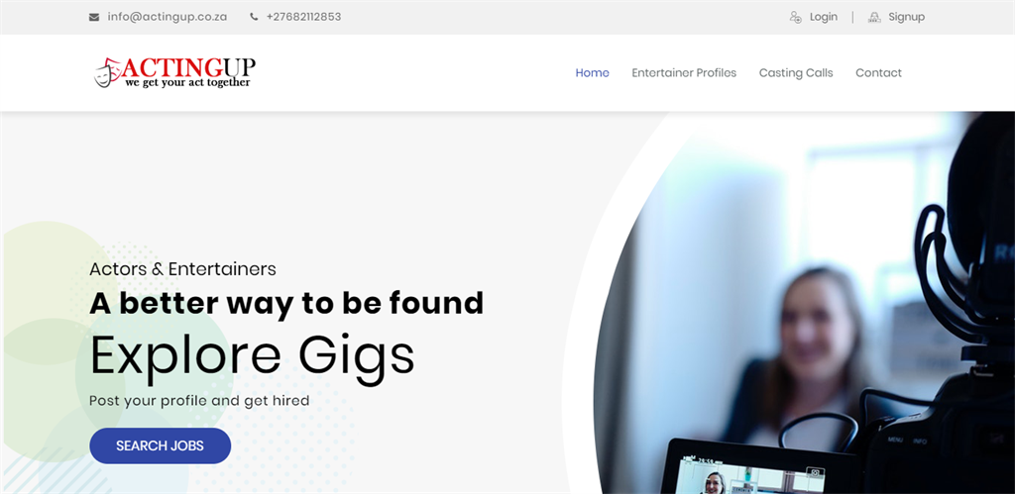This screenshot has width=1015, height=494.
Task: Click the Explore Gigs heading
Action: 252,355
